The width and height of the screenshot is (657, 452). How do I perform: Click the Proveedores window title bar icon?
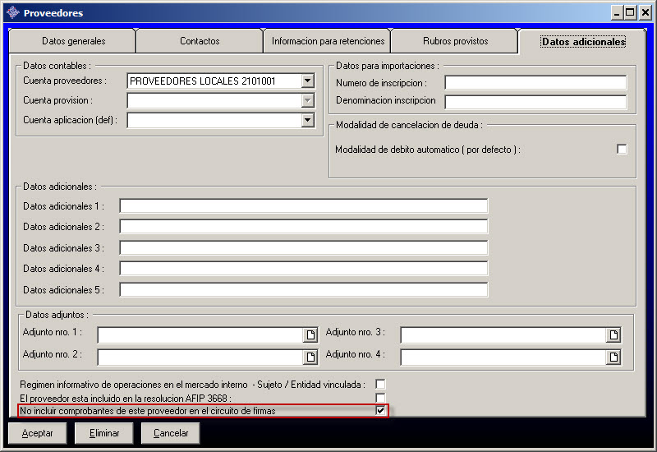pos(12,12)
